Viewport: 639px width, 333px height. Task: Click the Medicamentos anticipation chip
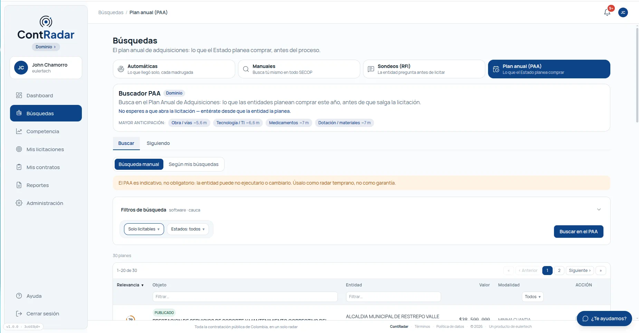[x=289, y=123]
